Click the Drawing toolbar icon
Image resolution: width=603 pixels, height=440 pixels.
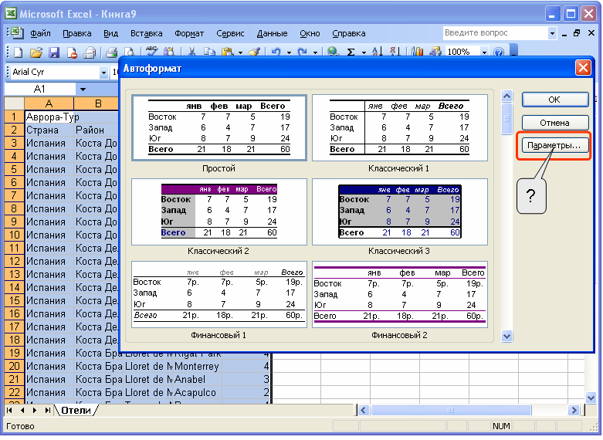(x=435, y=52)
